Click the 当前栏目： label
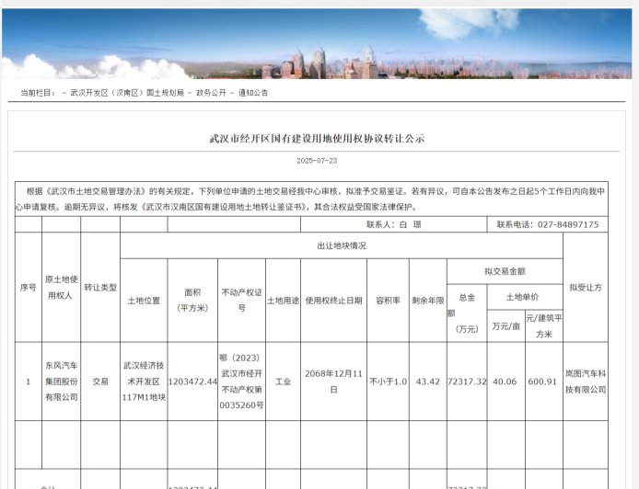The height and width of the screenshot is (489, 639). (x=39, y=93)
